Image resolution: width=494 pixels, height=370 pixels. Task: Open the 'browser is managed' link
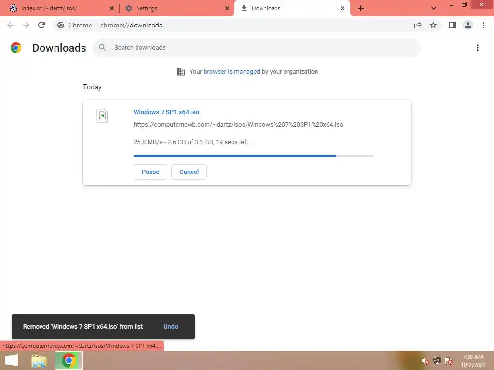click(232, 72)
